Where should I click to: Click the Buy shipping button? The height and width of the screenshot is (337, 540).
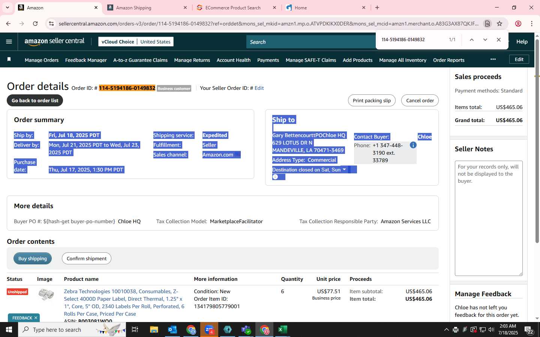click(33, 258)
